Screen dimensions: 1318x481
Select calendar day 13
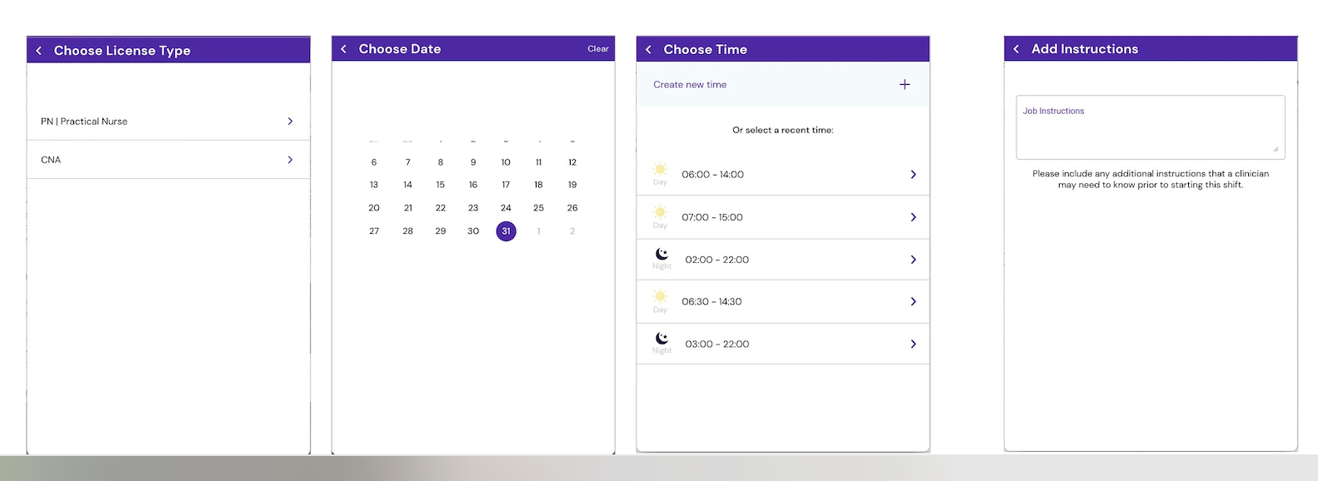click(x=374, y=185)
